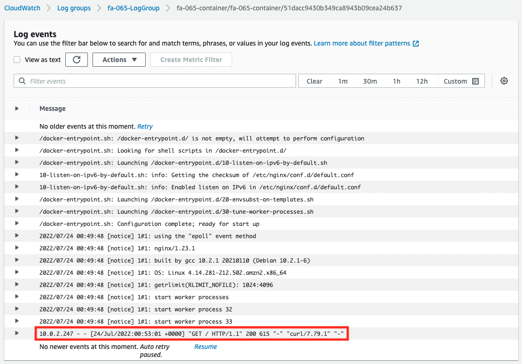Click the external link icon after filter patterns
The image size is (522, 364).
tap(415, 43)
